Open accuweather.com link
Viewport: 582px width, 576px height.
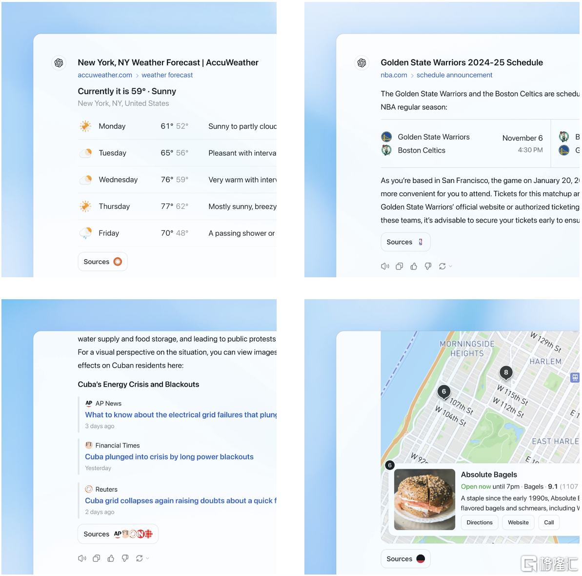(105, 75)
